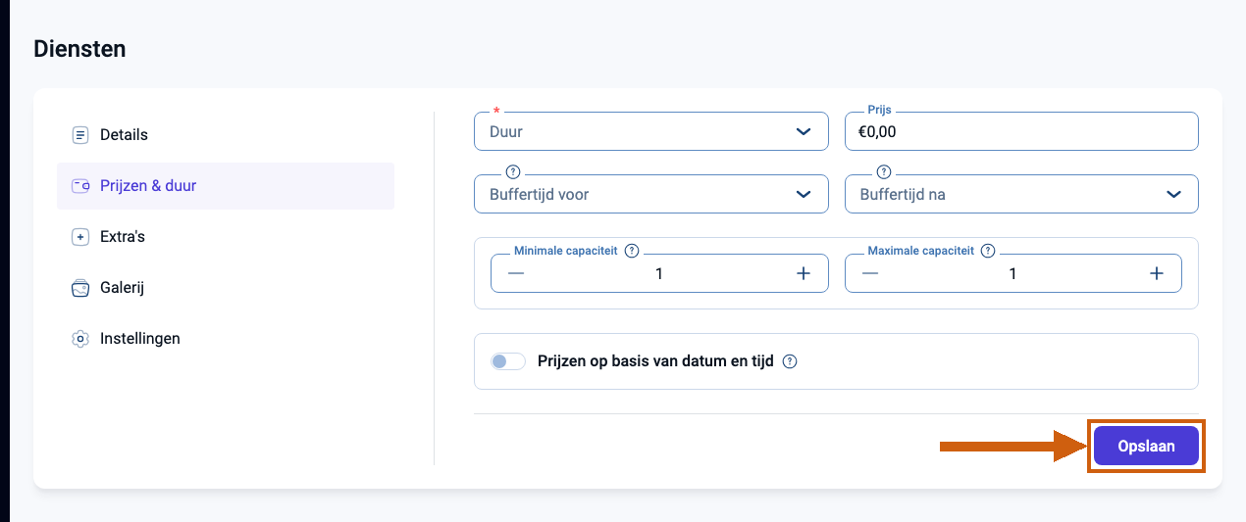Click help icon next to Maximale capaciteit

tap(988, 251)
